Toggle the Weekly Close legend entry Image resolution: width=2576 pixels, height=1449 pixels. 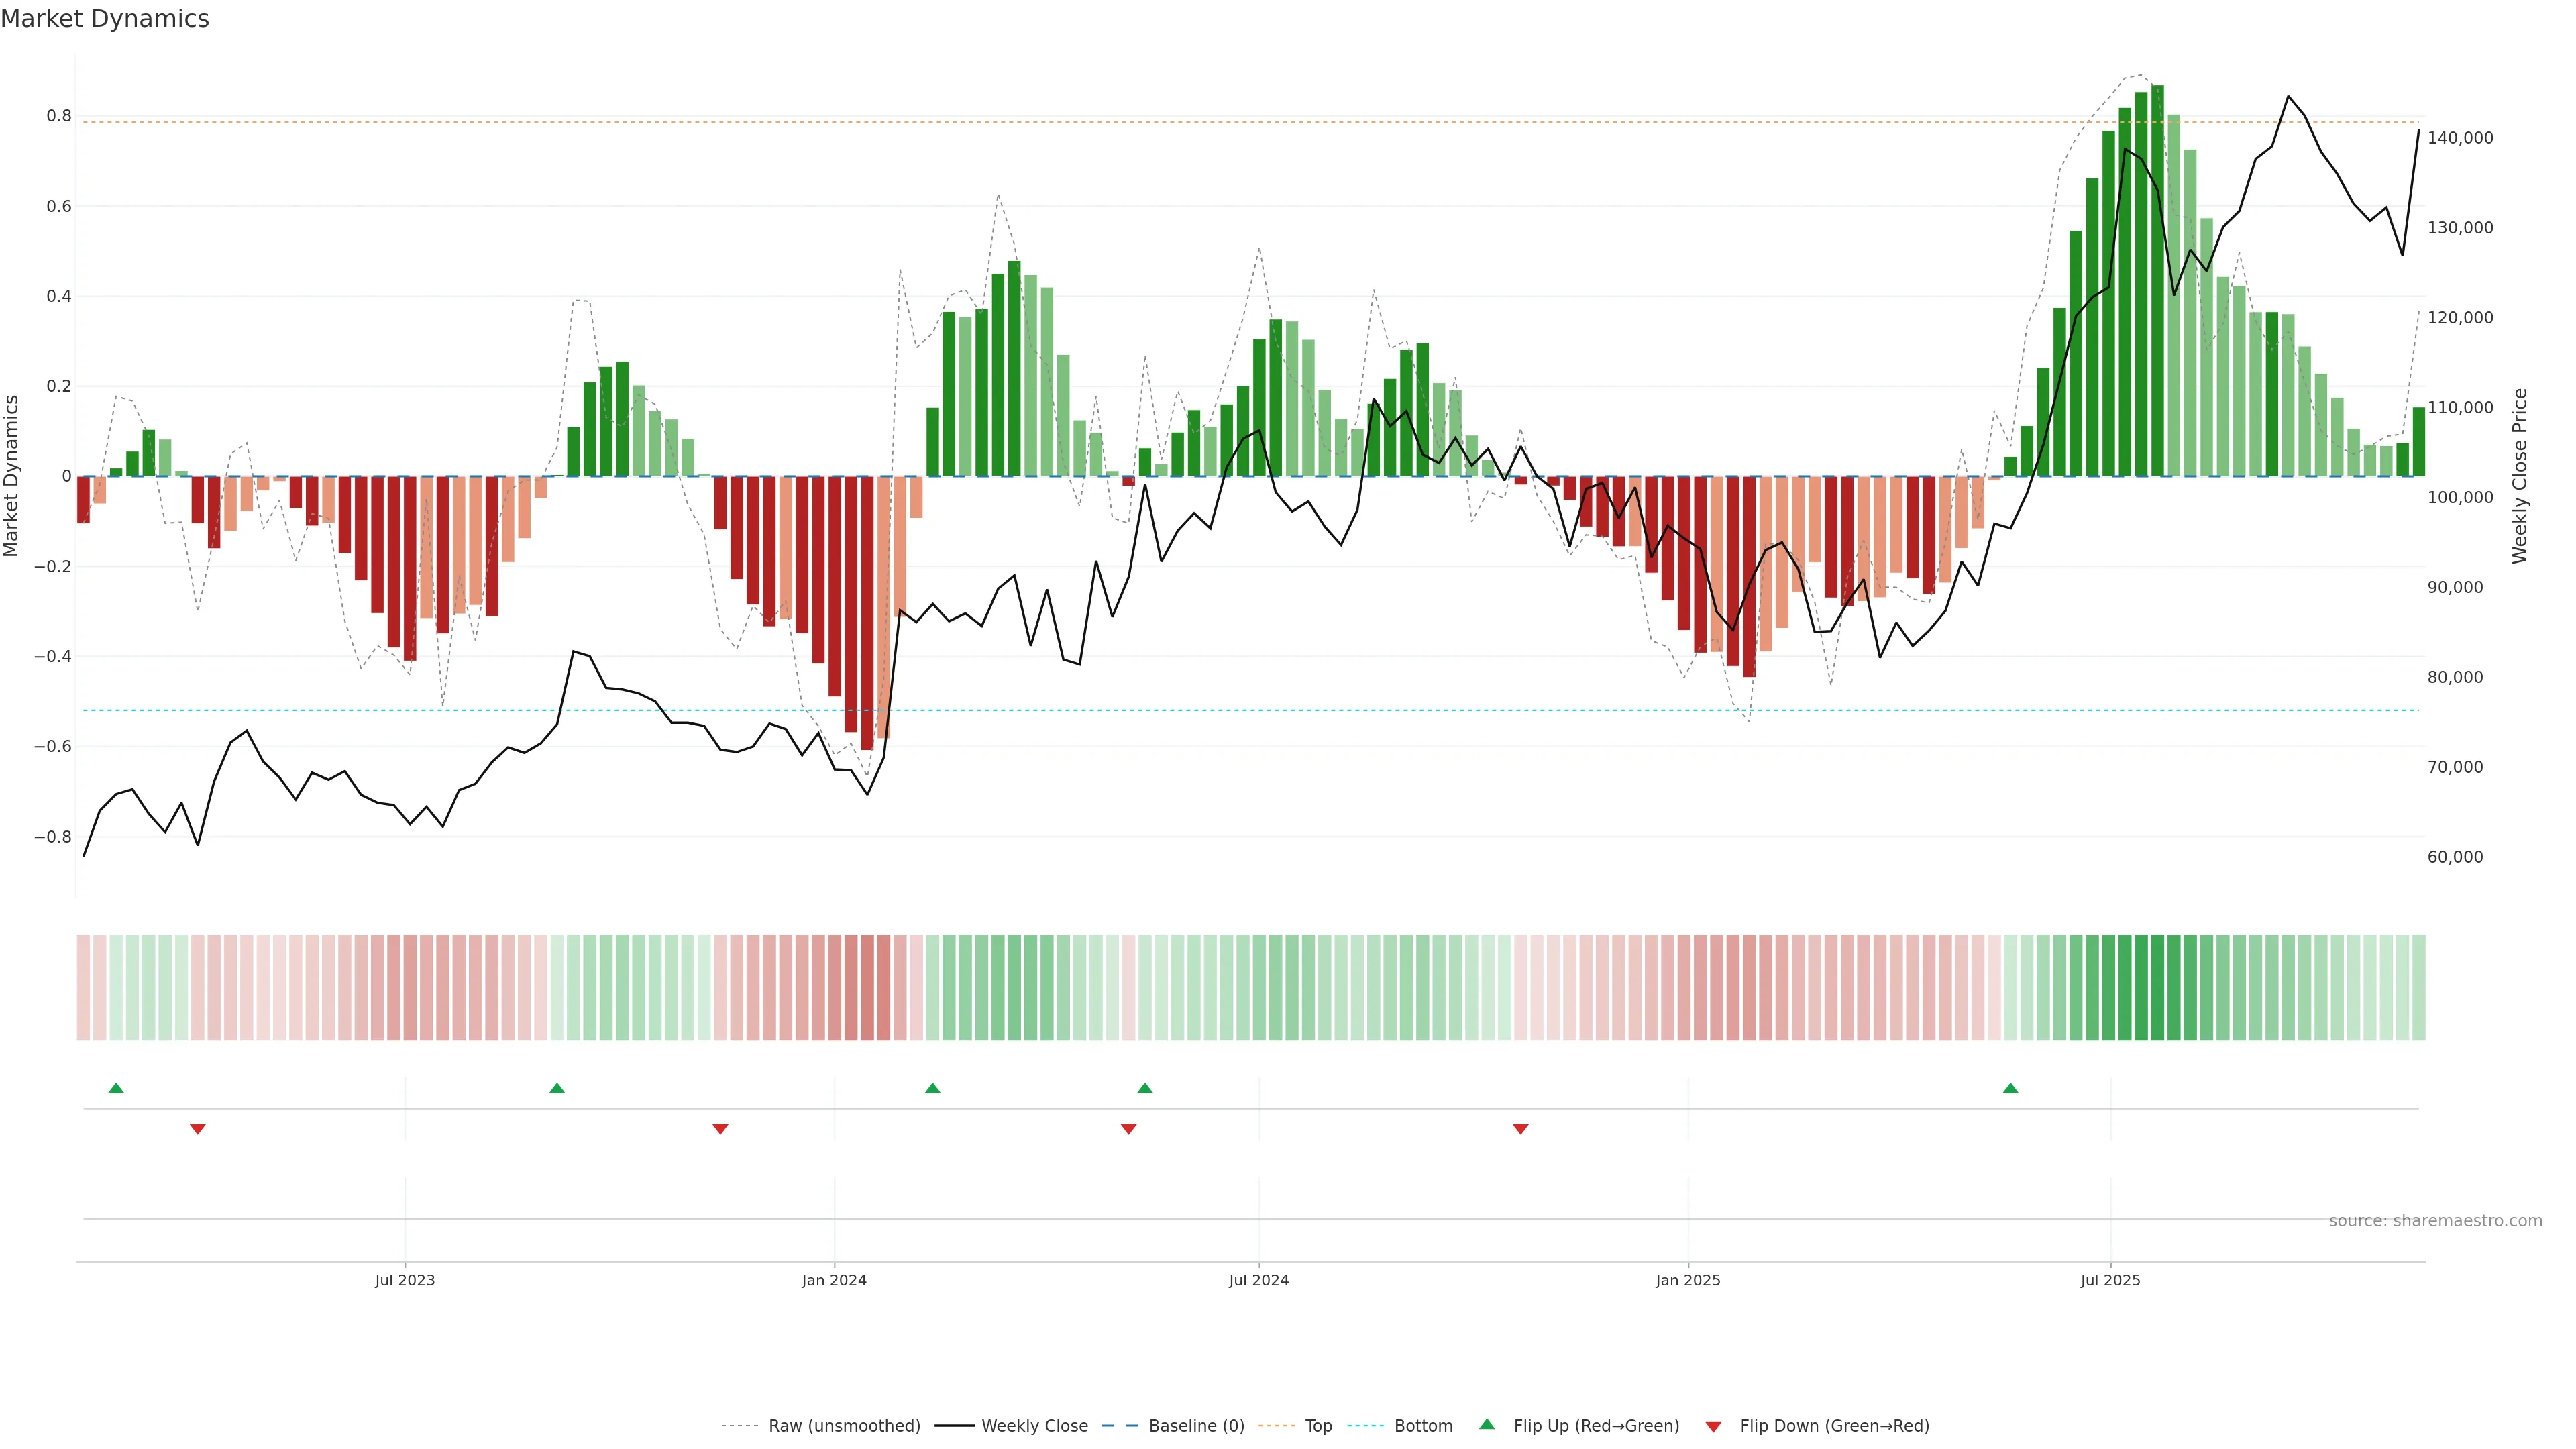(1034, 1426)
